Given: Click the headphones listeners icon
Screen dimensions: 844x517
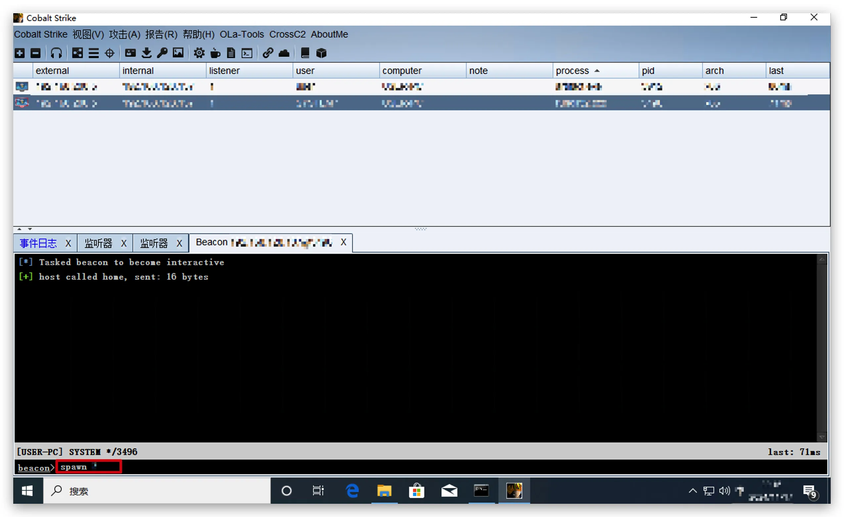Looking at the screenshot, I should pos(56,53).
